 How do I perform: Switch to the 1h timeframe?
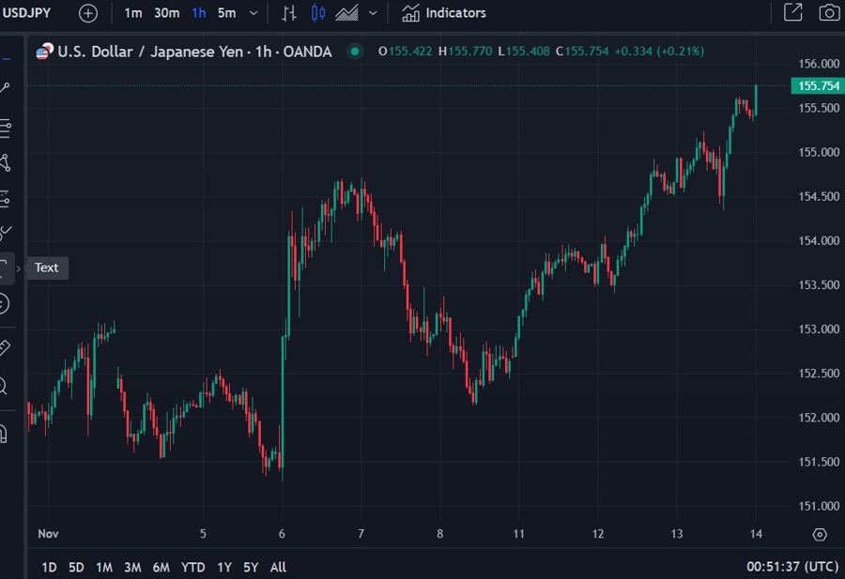coord(198,13)
